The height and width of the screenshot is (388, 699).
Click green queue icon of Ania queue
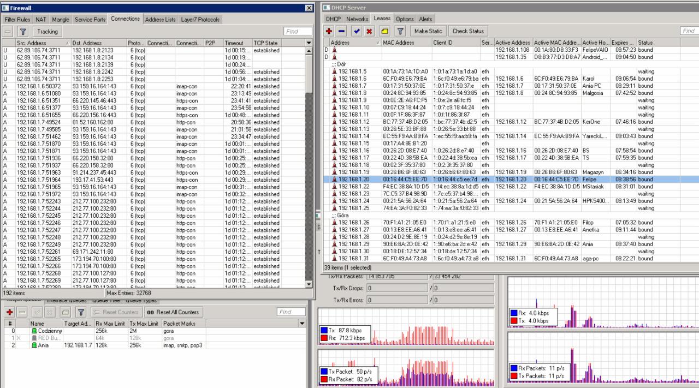(34, 345)
